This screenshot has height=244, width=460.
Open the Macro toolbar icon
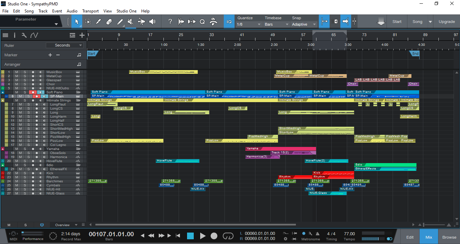pos(213,22)
